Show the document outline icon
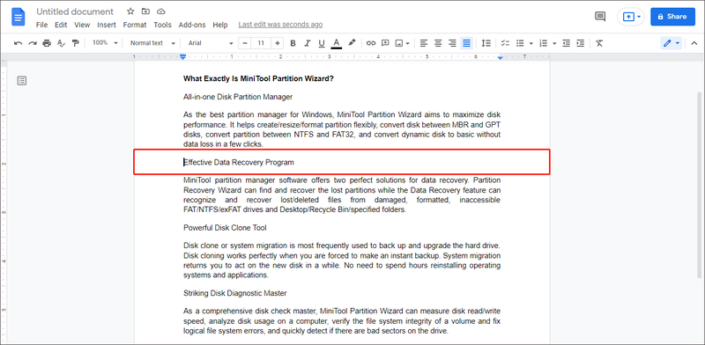The image size is (705, 345). point(21,81)
